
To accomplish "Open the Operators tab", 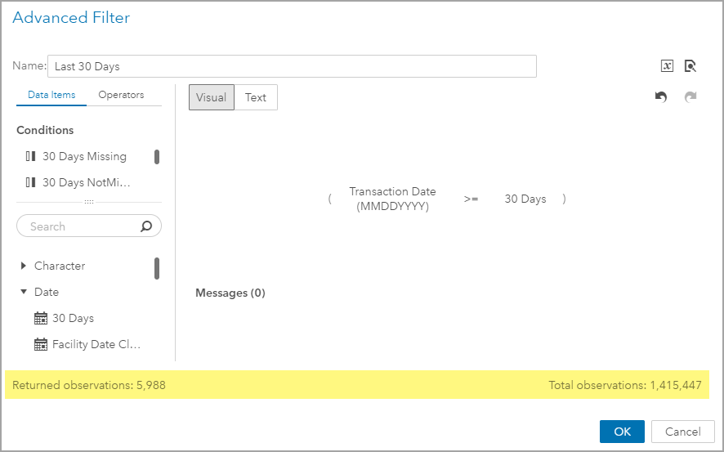I will tap(121, 95).
